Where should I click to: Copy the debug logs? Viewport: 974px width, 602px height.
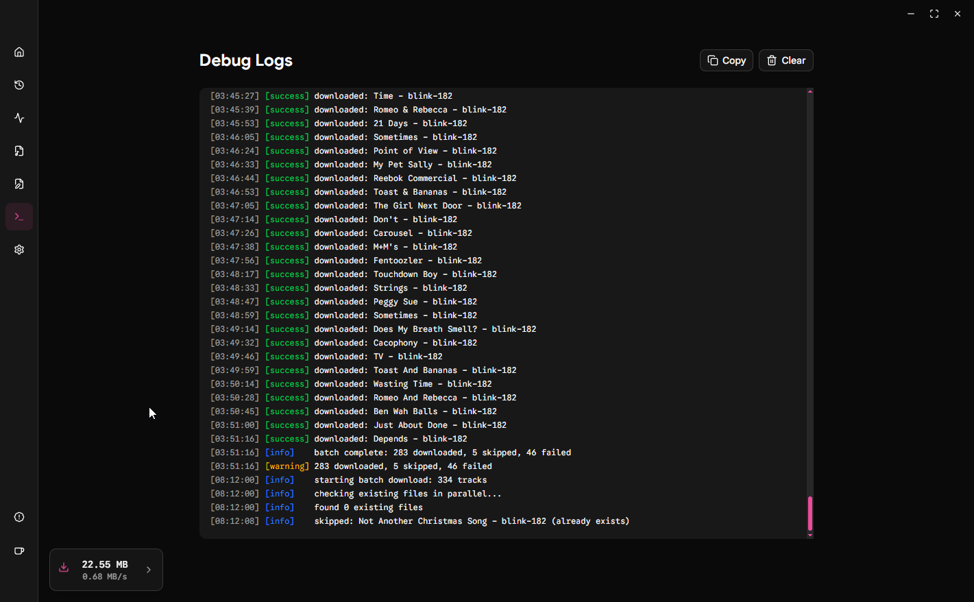726,60
